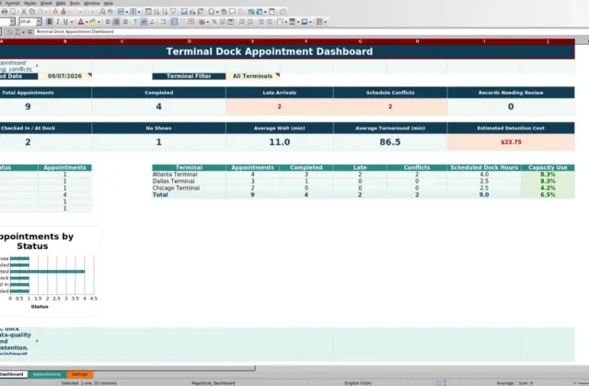Click the Align Right icon
589x386 pixels.
(125, 22)
